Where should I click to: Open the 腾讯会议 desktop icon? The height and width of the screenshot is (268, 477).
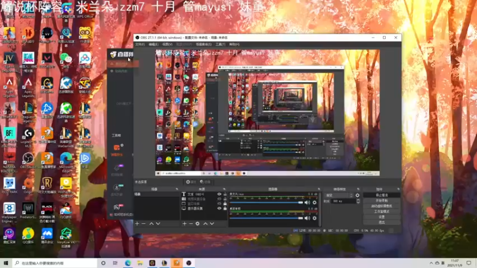click(x=47, y=236)
